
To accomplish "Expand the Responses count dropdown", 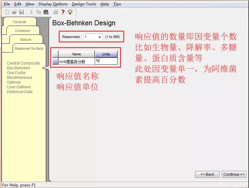I will point(100,37).
